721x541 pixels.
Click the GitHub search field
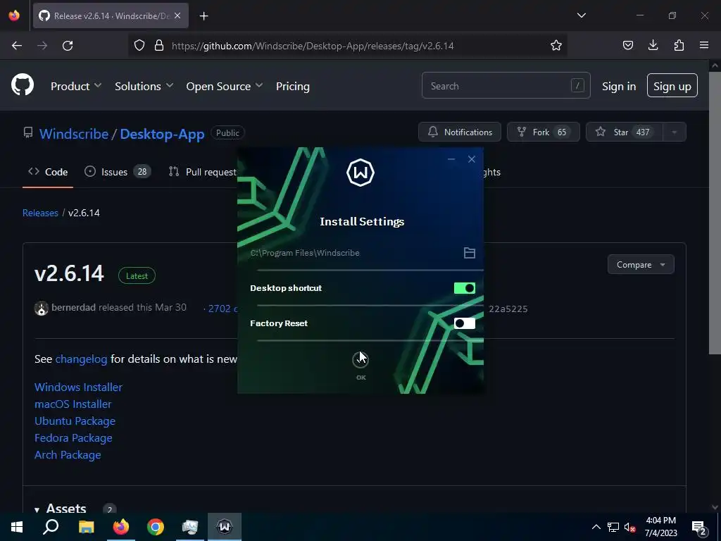tap(506, 85)
